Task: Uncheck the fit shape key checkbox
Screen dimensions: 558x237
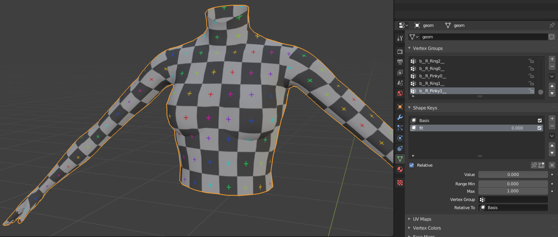Action: click(540, 128)
